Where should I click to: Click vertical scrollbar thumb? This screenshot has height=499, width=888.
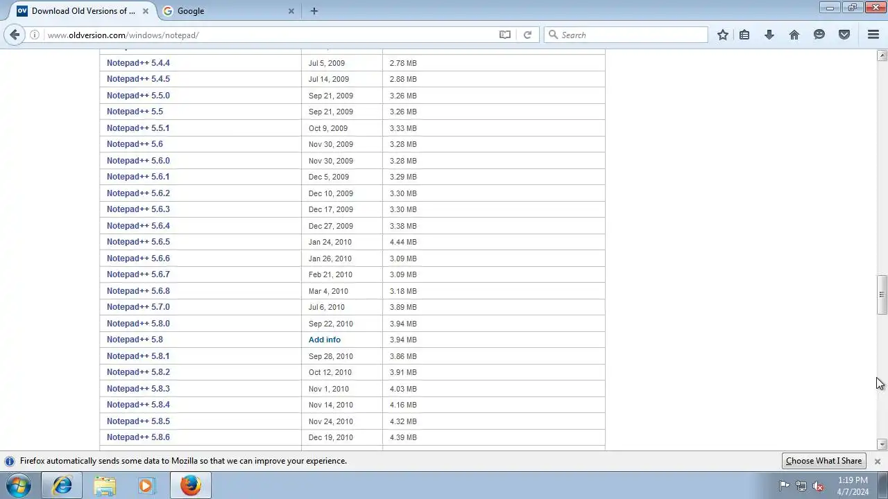pos(882,295)
